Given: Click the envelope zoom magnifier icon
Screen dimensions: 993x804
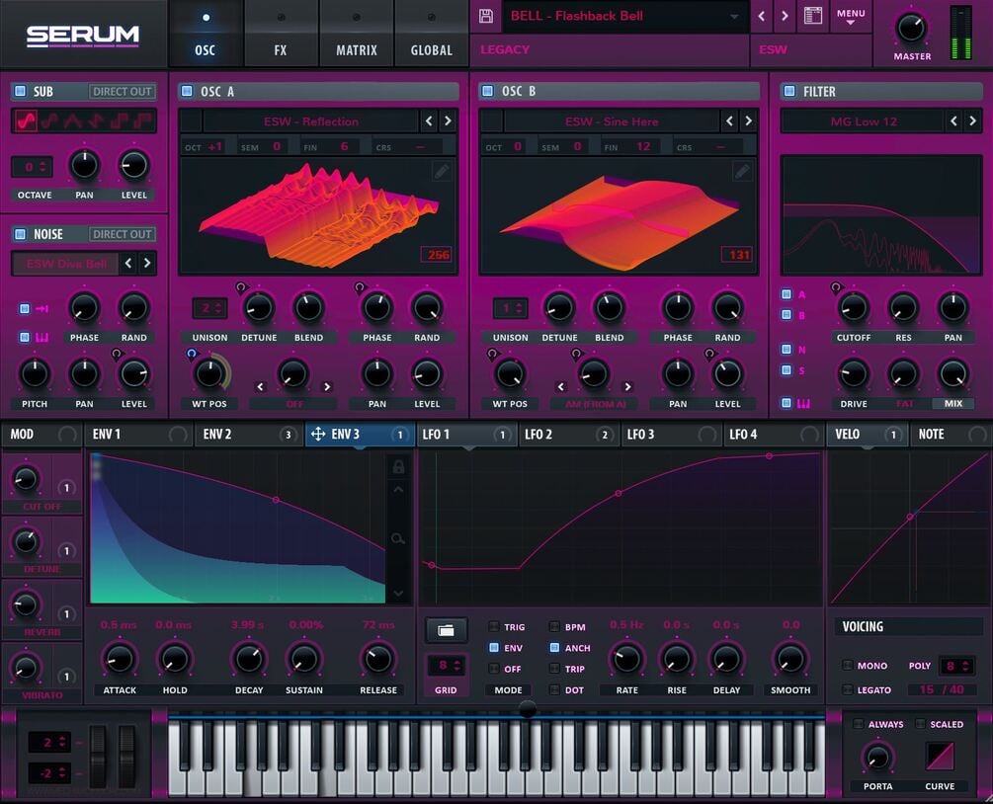Looking at the screenshot, I should (x=398, y=538).
